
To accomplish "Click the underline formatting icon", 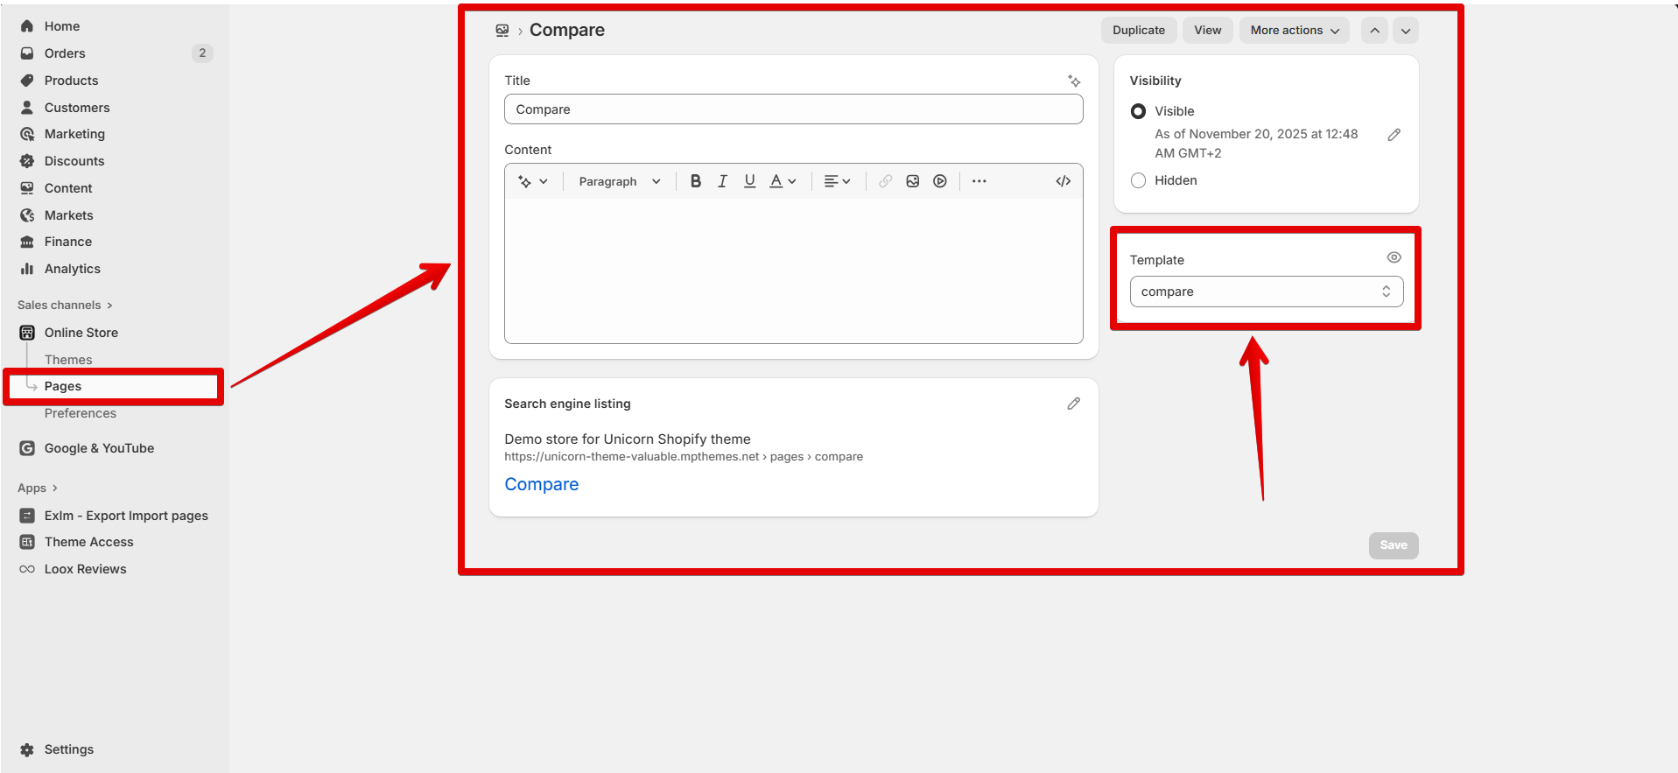I will pyautogui.click(x=749, y=181).
